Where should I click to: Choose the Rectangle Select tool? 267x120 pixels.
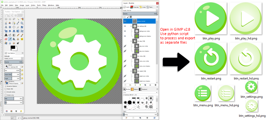coord(6,19)
